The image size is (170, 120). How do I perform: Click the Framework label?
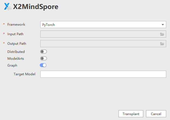click(16, 25)
